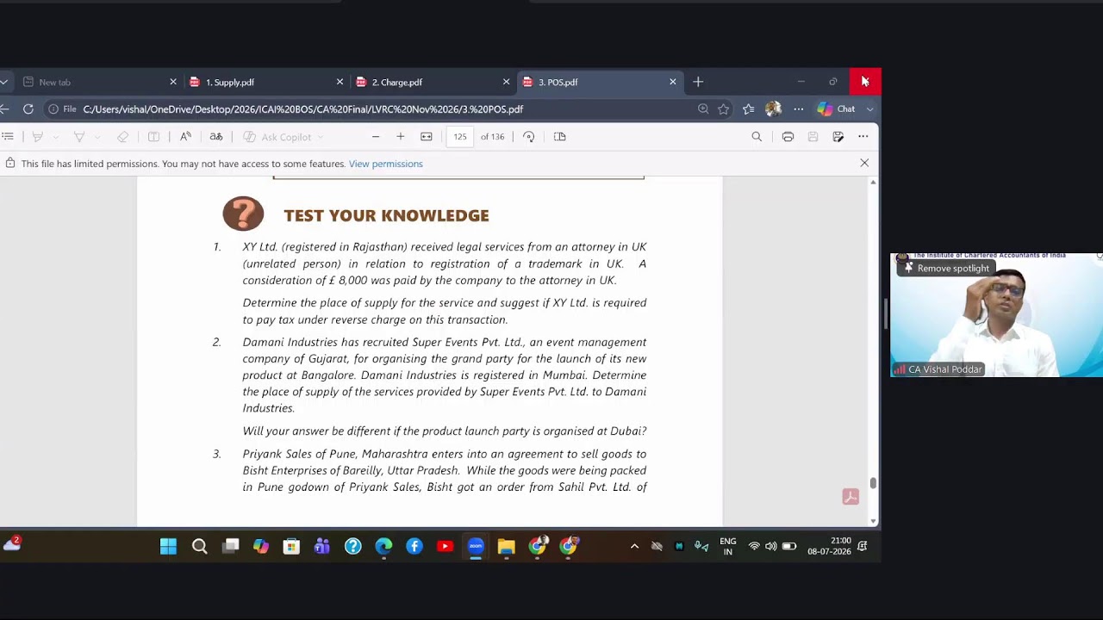Click the PDF scrollbar up arrow
Screen dimensions: 1103x620
tap(873, 182)
